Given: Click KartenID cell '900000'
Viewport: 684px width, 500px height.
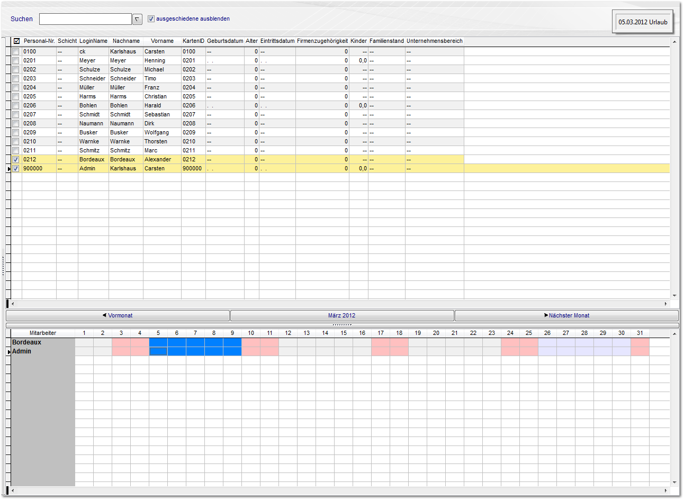Looking at the screenshot, I should (x=193, y=168).
